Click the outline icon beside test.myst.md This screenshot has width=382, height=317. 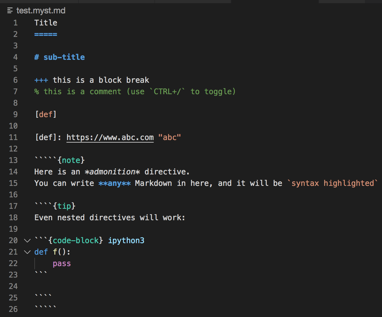[x=10, y=11]
